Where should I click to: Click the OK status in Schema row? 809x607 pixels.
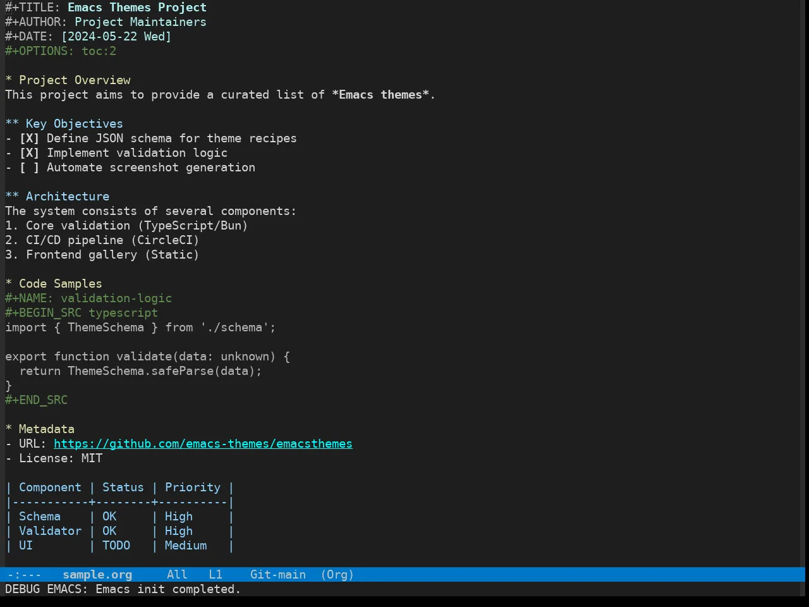pos(109,517)
